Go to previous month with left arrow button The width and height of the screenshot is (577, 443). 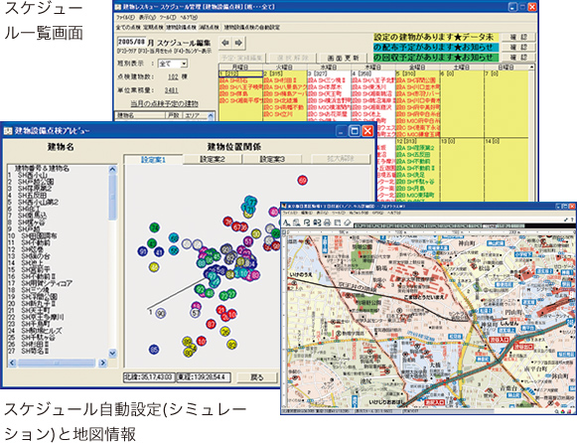tap(225, 43)
